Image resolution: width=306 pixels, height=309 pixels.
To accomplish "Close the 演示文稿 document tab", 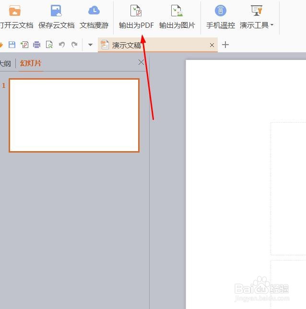I will pyautogui.click(x=212, y=45).
